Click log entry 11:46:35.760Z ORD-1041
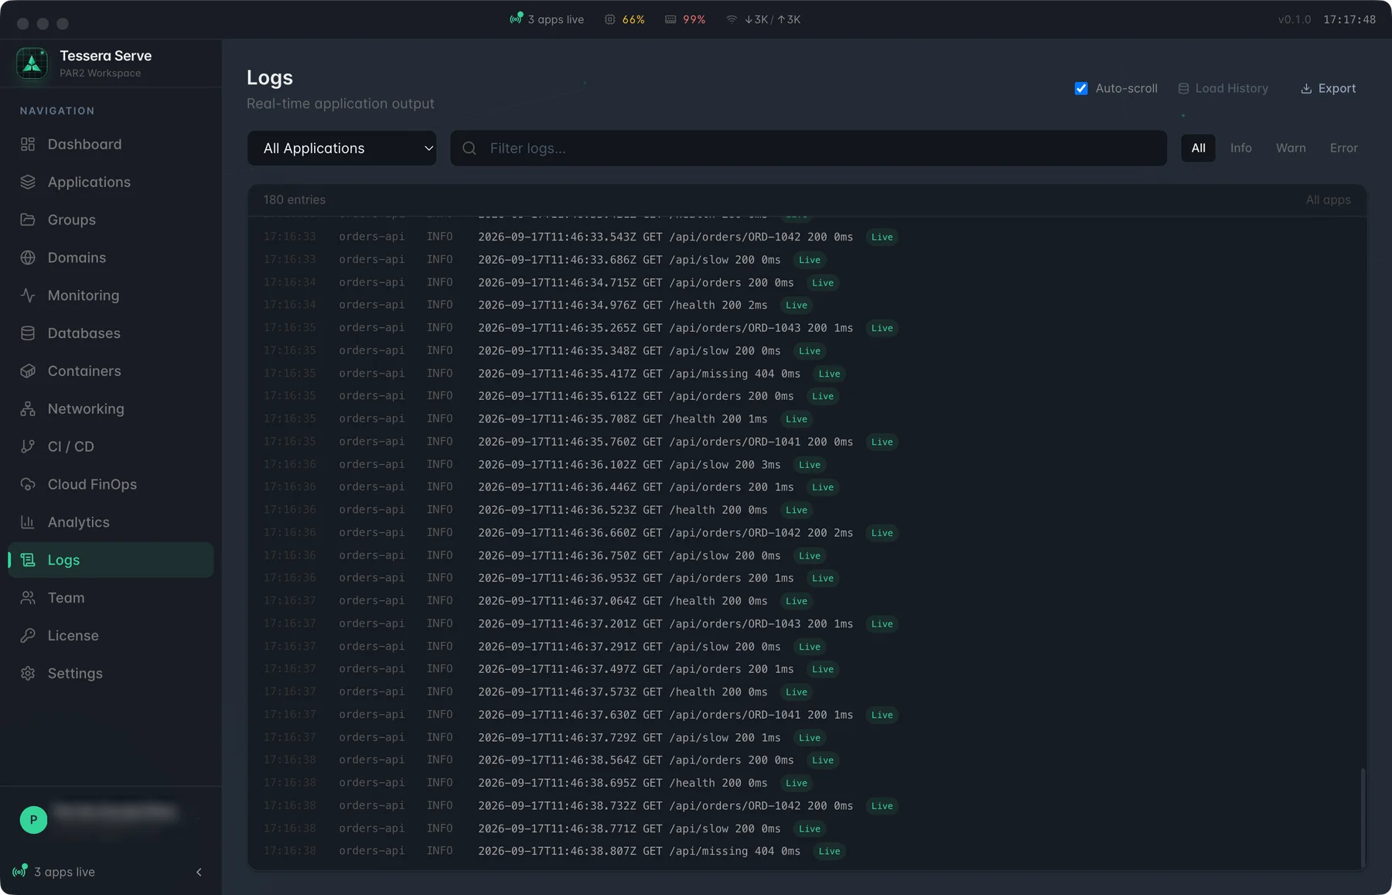This screenshot has width=1392, height=895. 807,442
